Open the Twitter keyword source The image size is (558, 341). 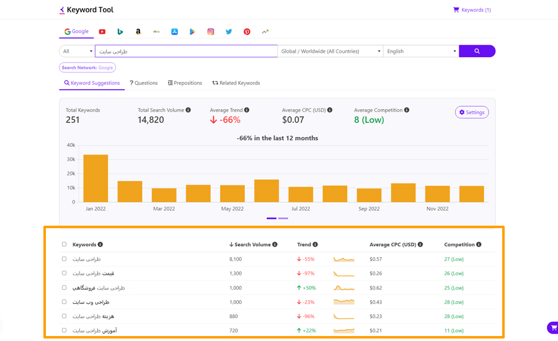[229, 32]
